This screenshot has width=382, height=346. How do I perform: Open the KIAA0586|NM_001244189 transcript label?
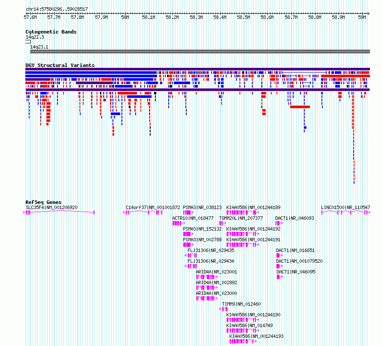(x=253, y=208)
